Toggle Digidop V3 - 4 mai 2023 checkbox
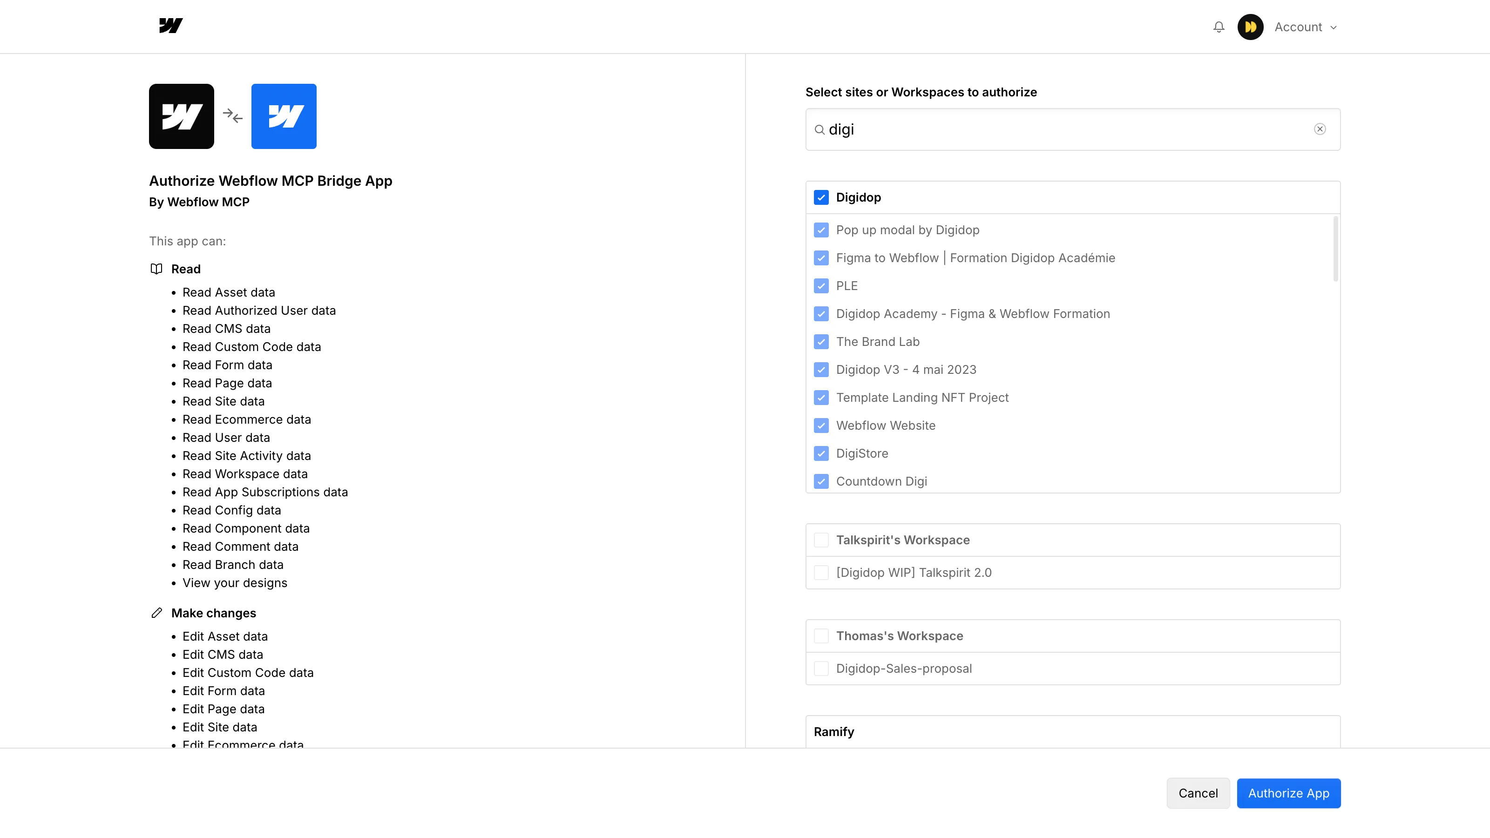This screenshot has width=1490, height=838. pyautogui.click(x=821, y=370)
